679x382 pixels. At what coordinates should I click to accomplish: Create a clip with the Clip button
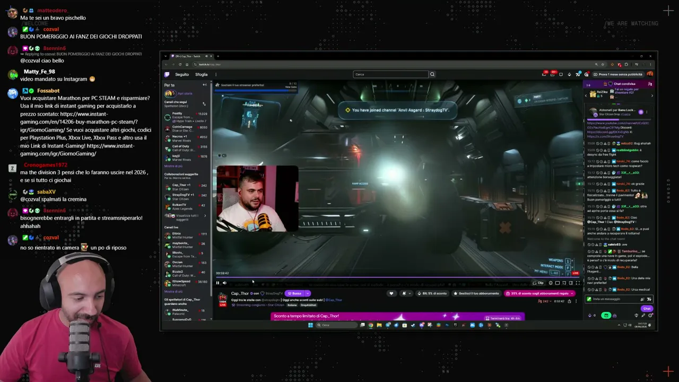point(538,283)
